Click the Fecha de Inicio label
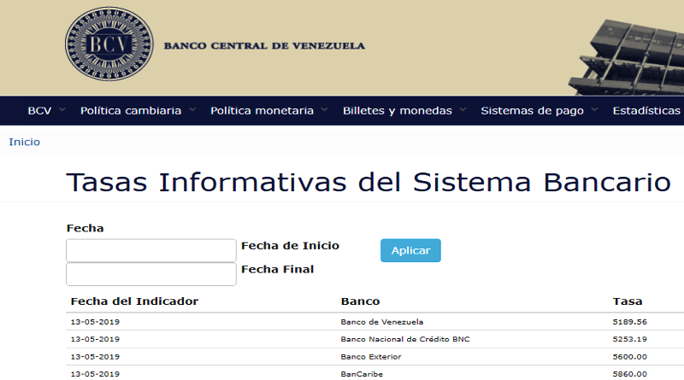 [290, 246]
